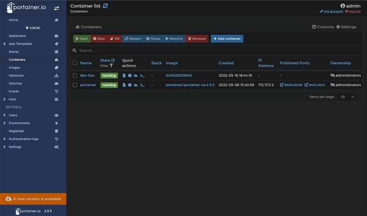Open stats chart icon for portainer container
The image size is (367, 216).
pyautogui.click(x=136, y=85)
